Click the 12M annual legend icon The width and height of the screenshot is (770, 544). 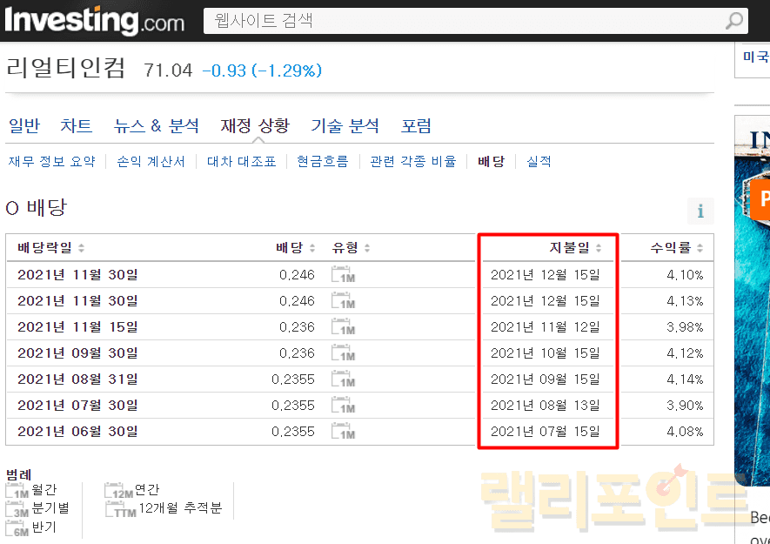tap(118, 491)
